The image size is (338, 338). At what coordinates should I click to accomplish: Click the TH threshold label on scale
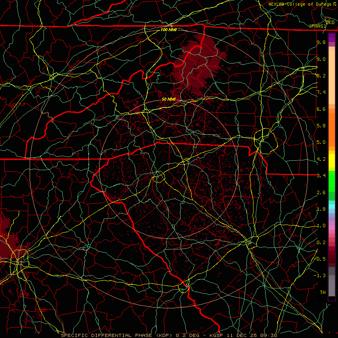coord(323,293)
